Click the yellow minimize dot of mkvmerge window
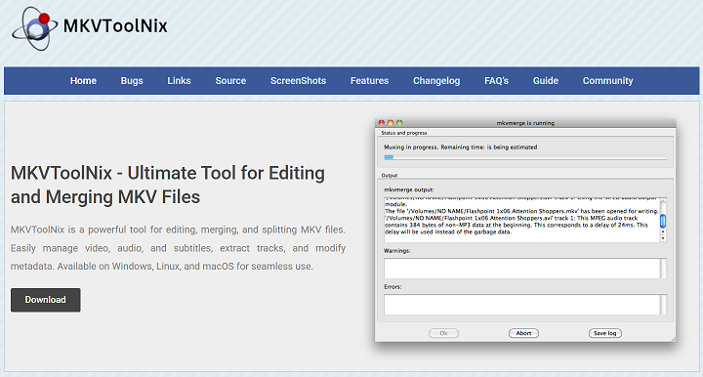The height and width of the screenshot is (377, 703). [x=391, y=122]
